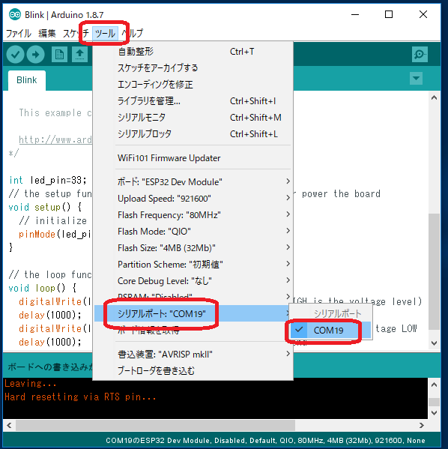Open the ファイル menu
The width and height of the screenshot is (448, 449).
coord(19,33)
